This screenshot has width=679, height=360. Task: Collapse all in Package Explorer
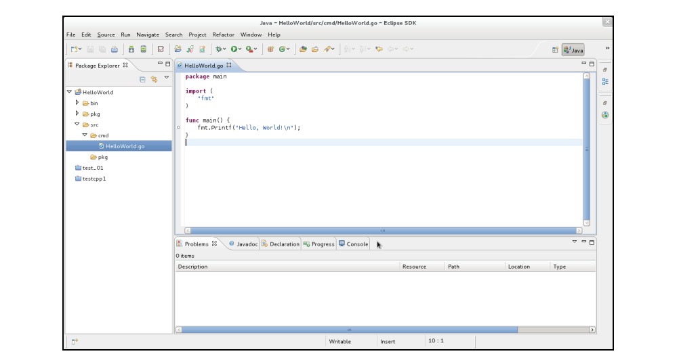(x=142, y=79)
